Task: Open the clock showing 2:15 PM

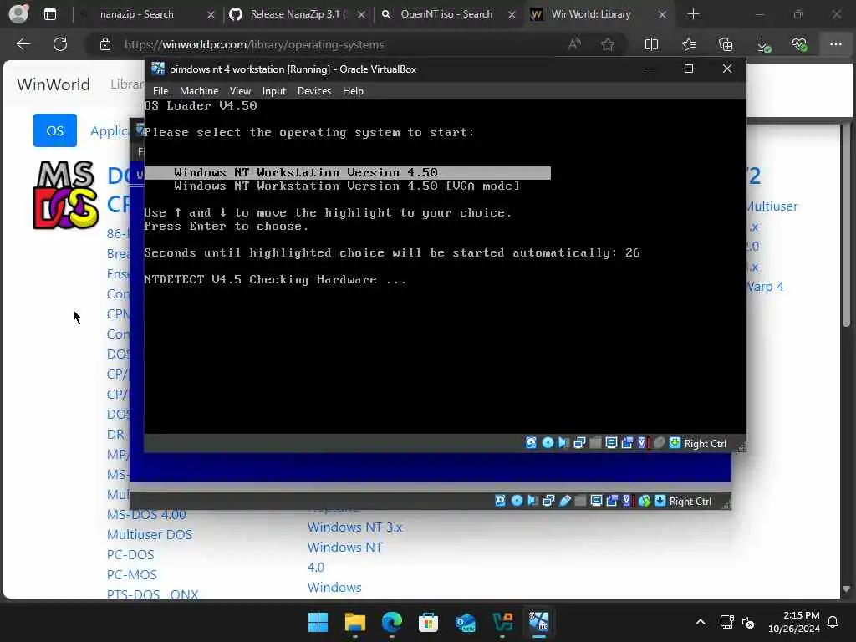Action: 794,622
